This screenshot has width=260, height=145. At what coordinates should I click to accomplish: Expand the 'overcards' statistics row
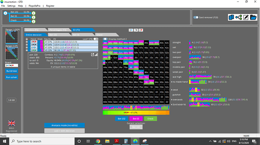coord(172,100)
